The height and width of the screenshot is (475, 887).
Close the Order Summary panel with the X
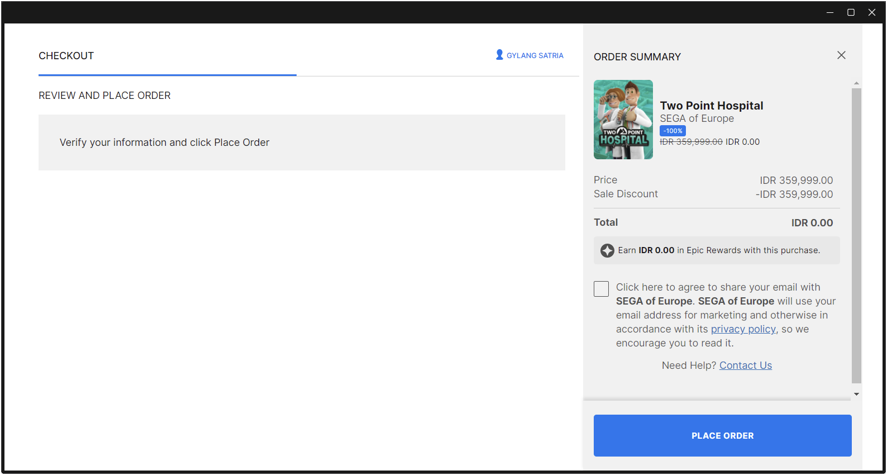tap(841, 55)
